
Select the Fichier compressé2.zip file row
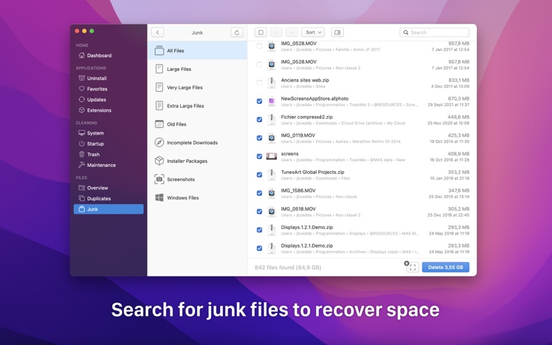(359, 119)
